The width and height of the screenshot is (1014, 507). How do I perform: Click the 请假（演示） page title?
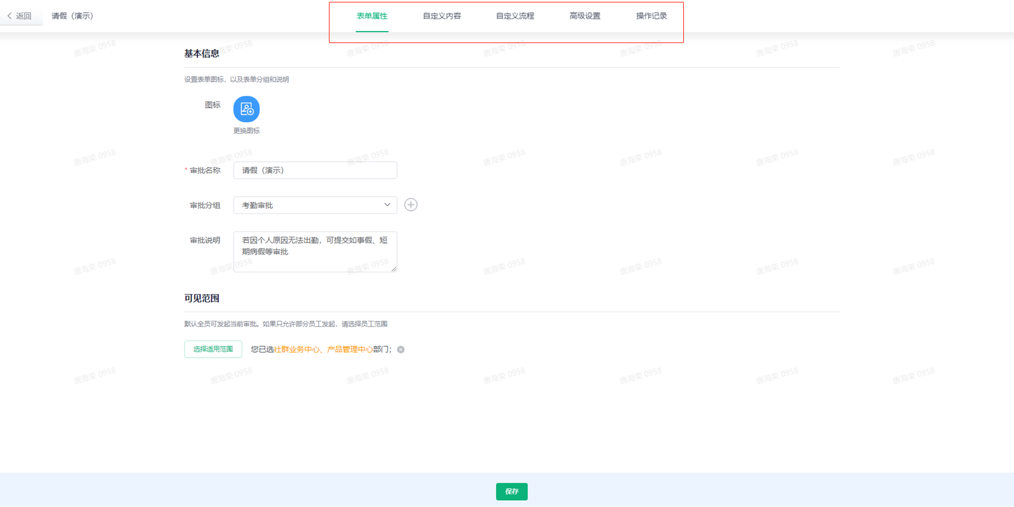72,16
